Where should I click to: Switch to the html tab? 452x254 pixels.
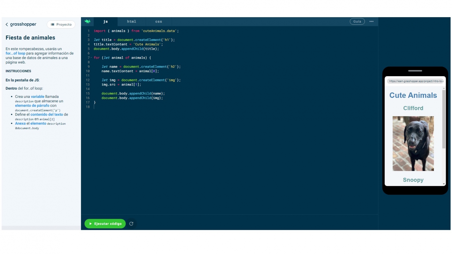pyautogui.click(x=131, y=22)
